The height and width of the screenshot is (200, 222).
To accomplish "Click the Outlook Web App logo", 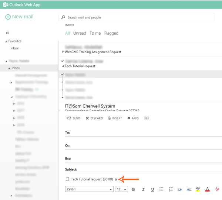I will [x=6, y=5].
